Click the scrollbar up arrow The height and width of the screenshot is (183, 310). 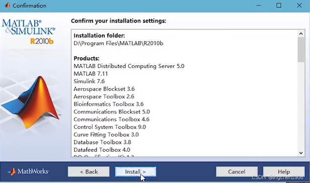[301, 34]
